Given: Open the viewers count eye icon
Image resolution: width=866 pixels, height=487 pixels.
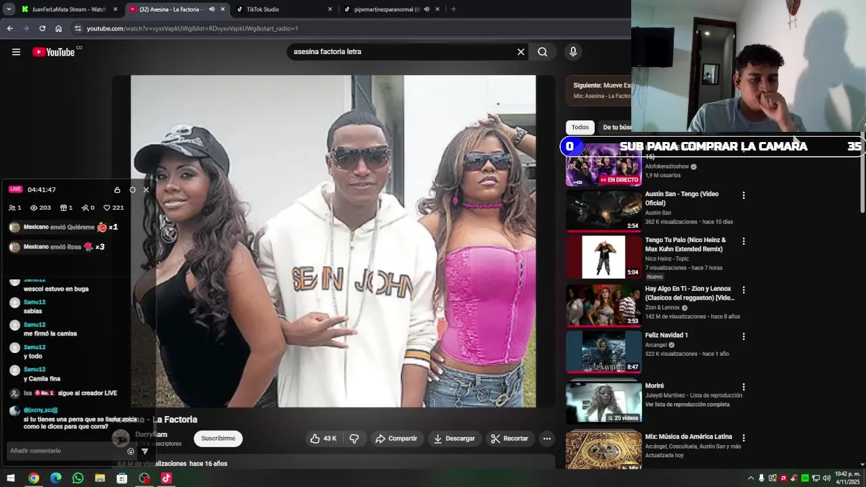Looking at the screenshot, I should click(34, 208).
